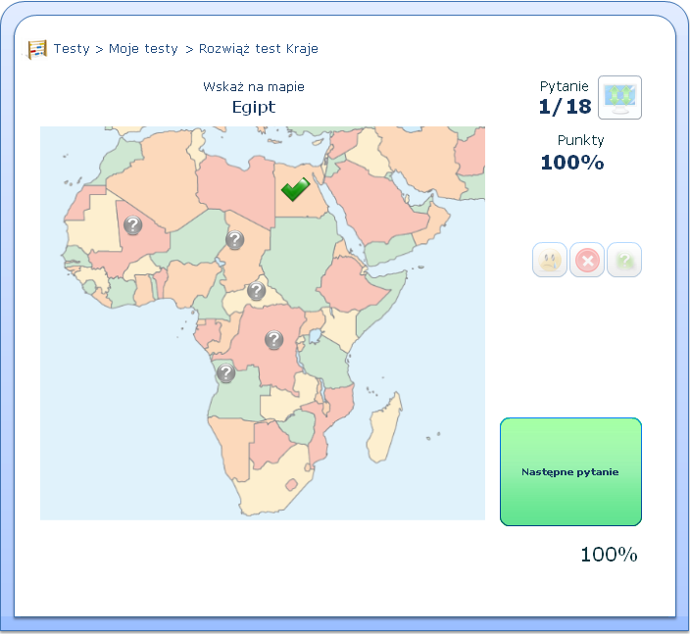Click the fullscreen monitor icon
This screenshot has height=634, width=690.
[x=619, y=97]
